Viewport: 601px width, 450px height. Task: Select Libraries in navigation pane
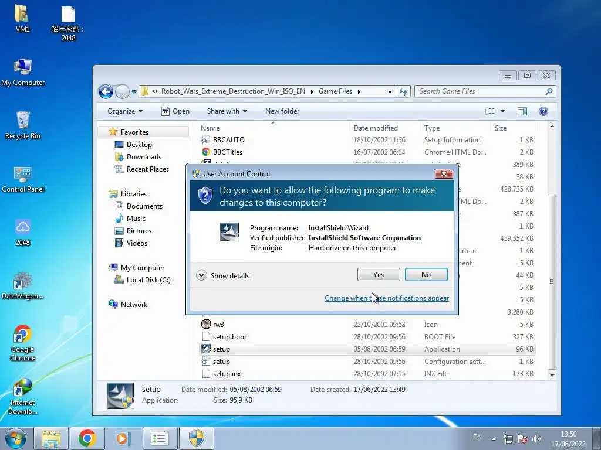(133, 193)
